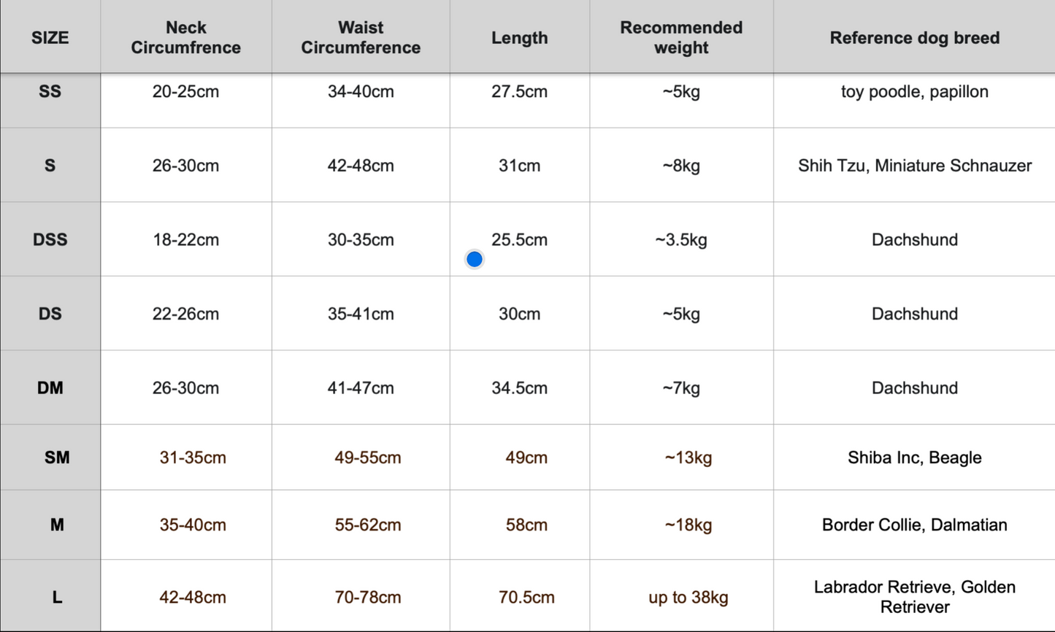Click the L size row label
1055x632 pixels.
(57, 597)
